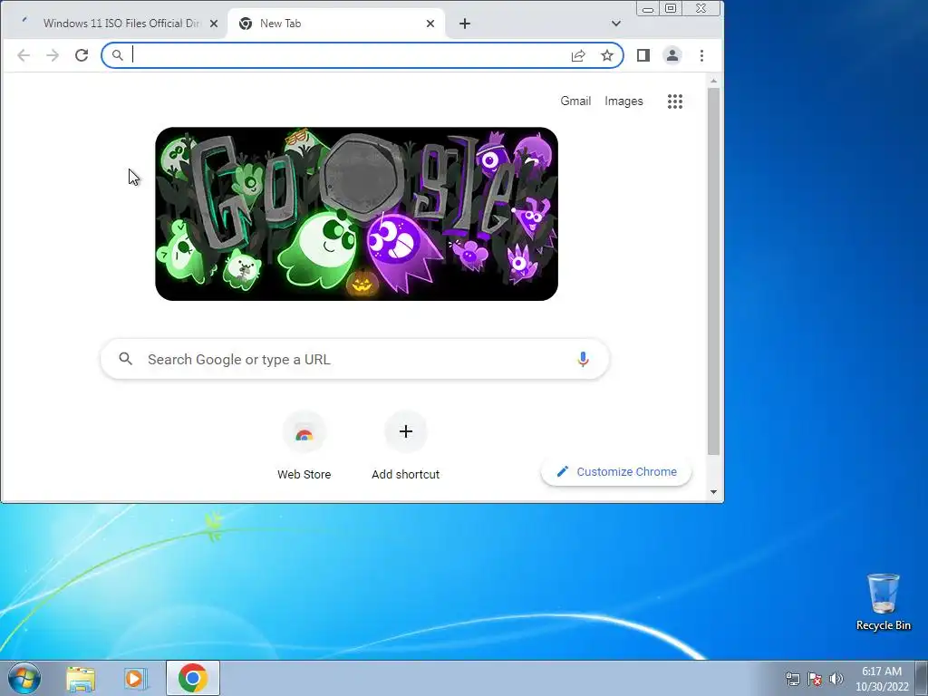Screen dimensions: 928x696
Task: Click the page scrollbar up arrow
Action: [x=714, y=81]
